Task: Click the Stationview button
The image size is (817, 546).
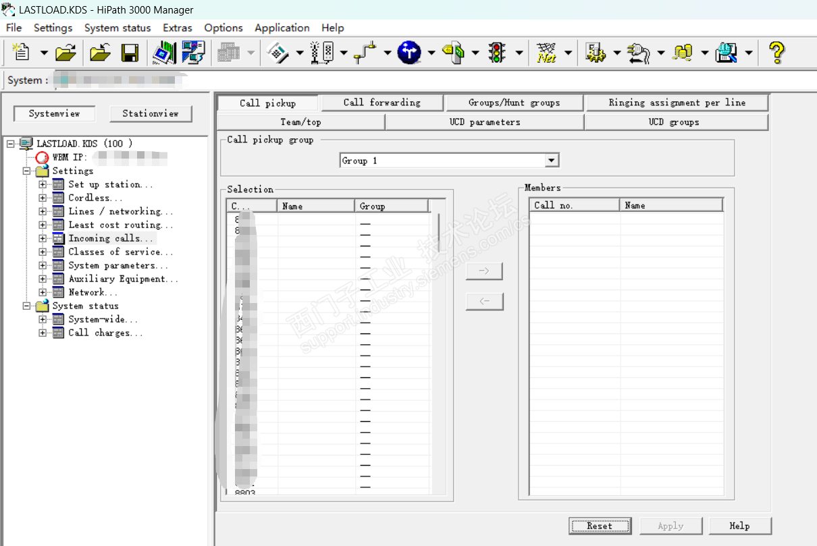Action: tap(151, 113)
